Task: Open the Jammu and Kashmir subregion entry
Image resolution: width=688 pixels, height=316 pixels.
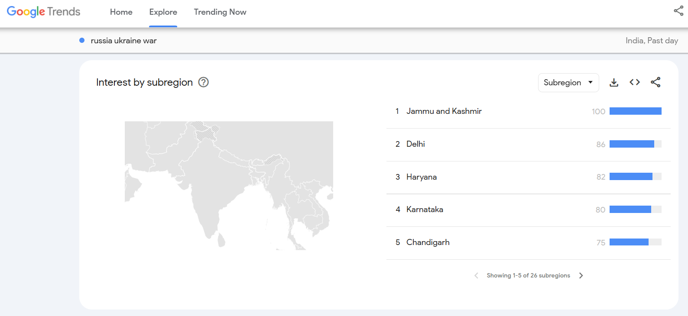Action: (444, 111)
